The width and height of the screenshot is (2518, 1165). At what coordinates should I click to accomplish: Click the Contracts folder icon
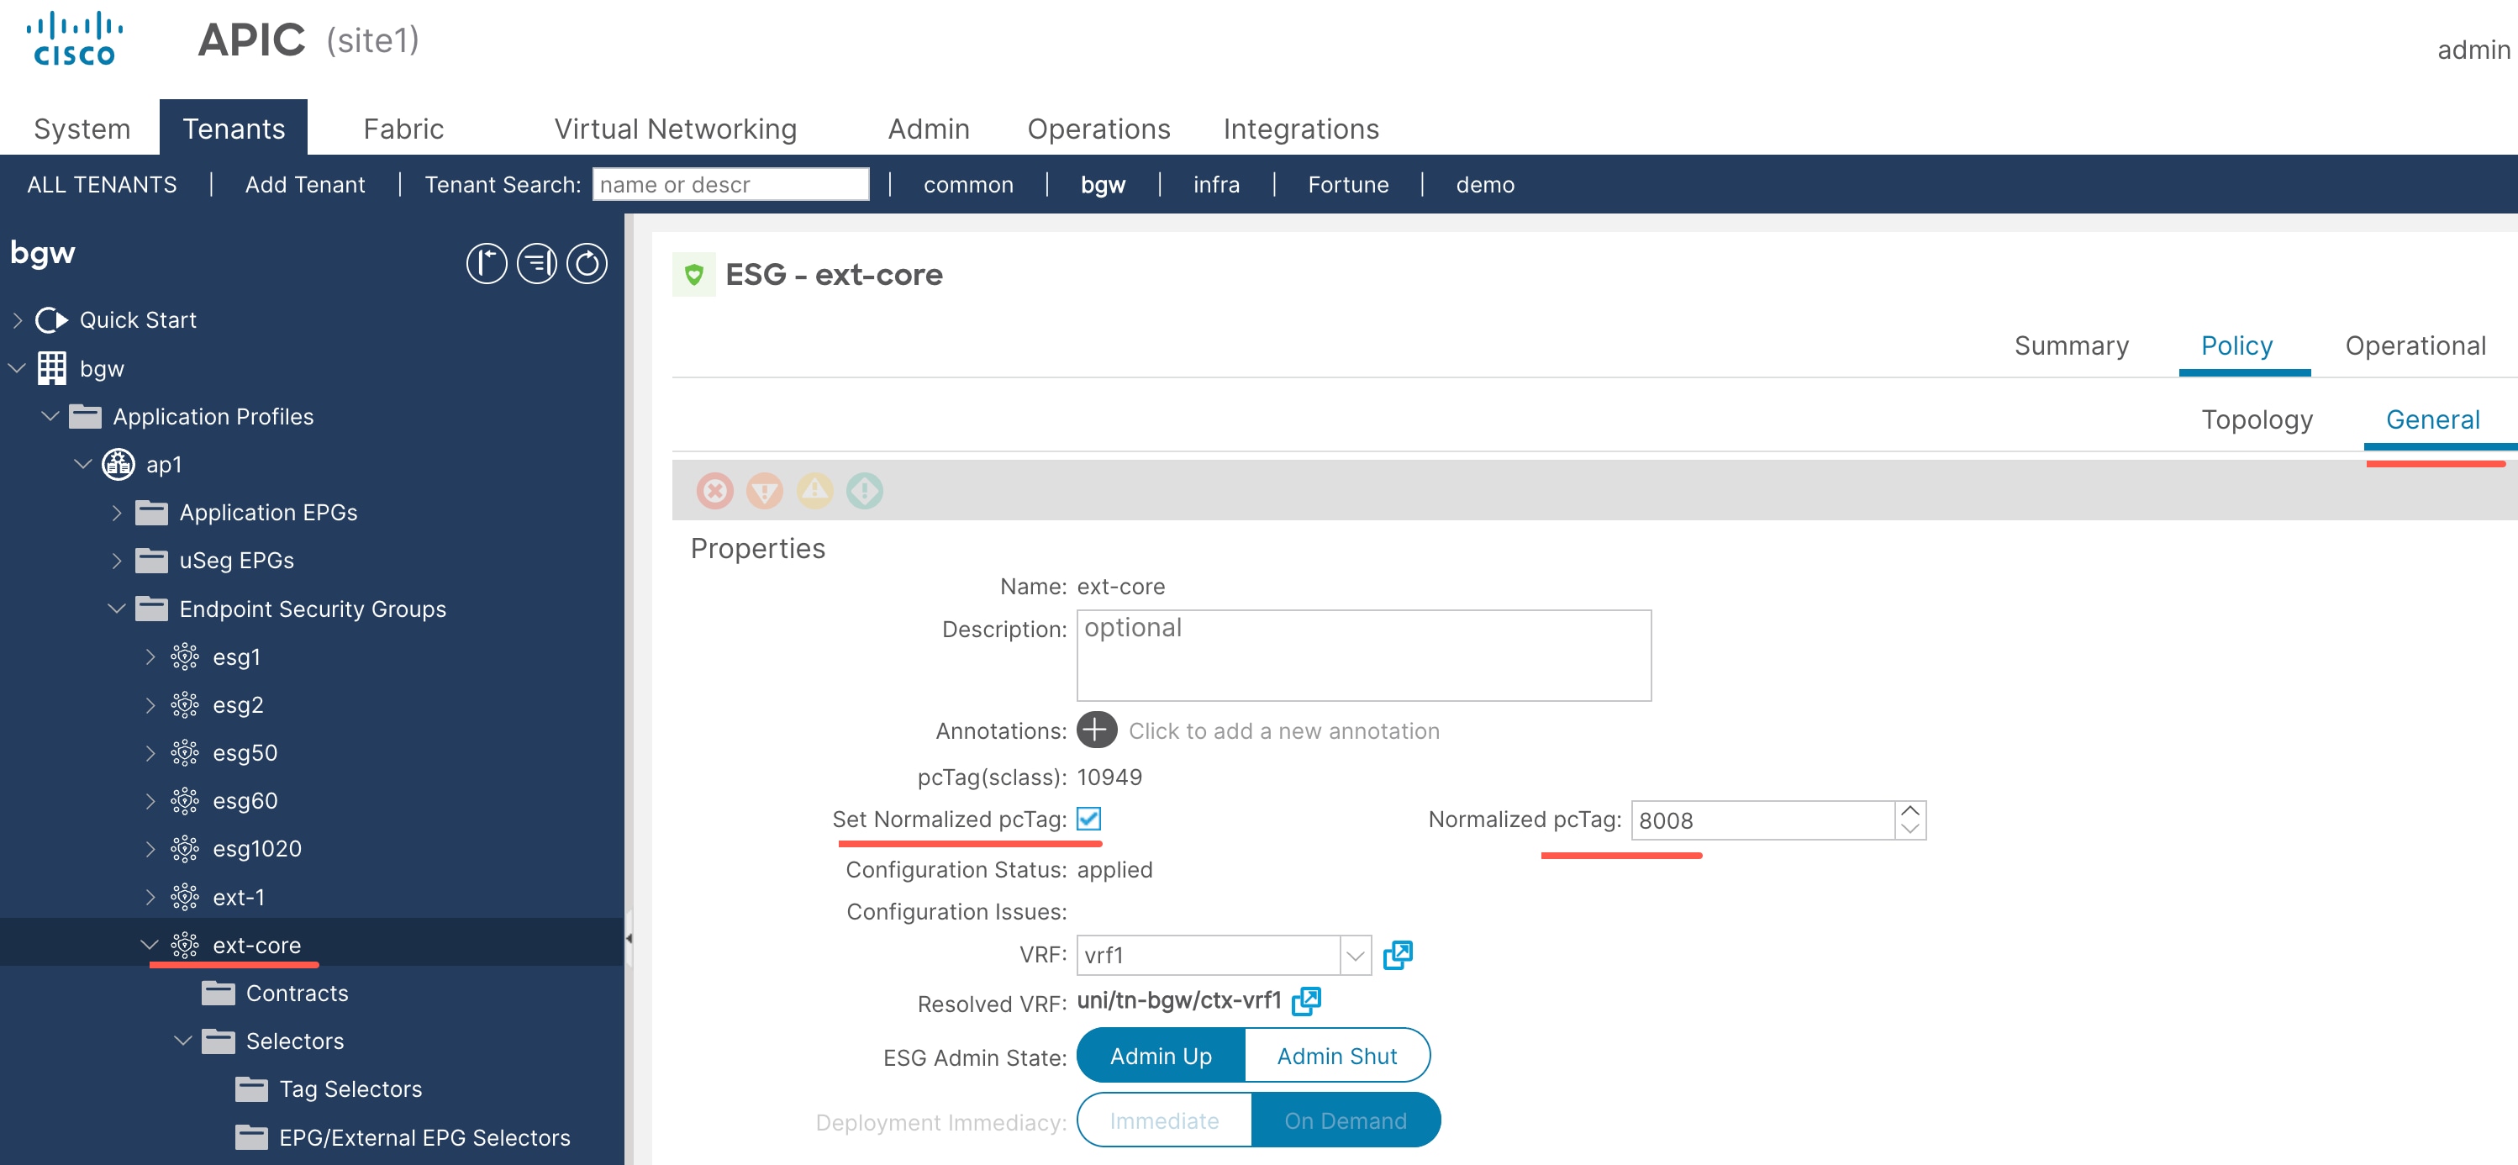218,994
